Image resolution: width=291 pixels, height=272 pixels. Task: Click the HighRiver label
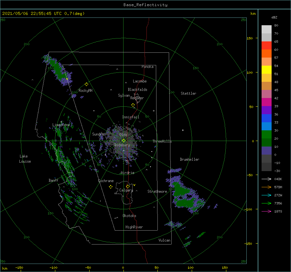[134, 227]
